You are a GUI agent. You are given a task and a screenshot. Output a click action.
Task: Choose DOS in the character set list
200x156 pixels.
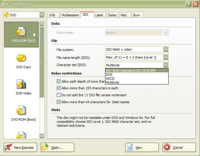pos(109,75)
